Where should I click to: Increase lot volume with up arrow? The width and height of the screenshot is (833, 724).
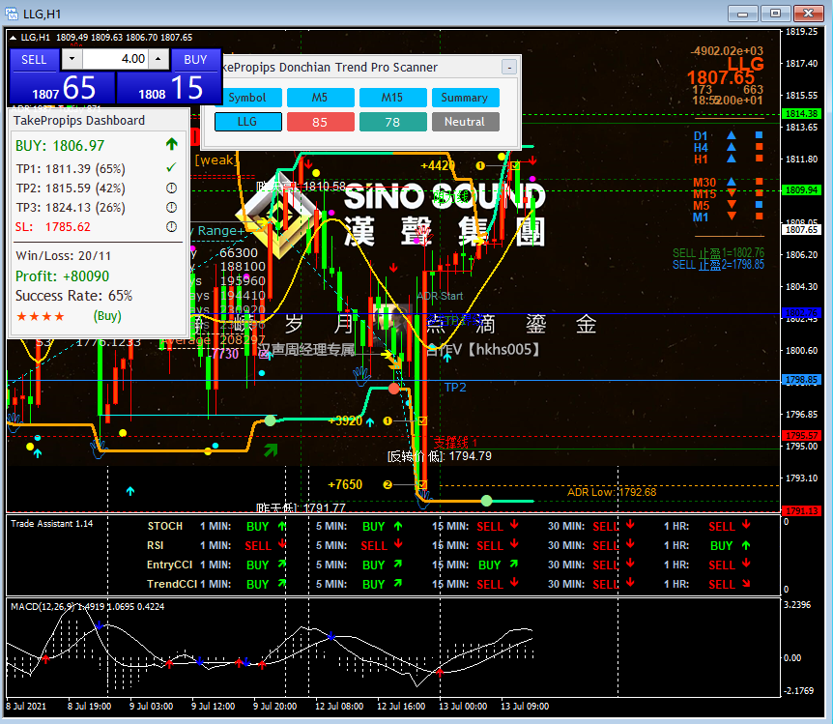(x=158, y=58)
